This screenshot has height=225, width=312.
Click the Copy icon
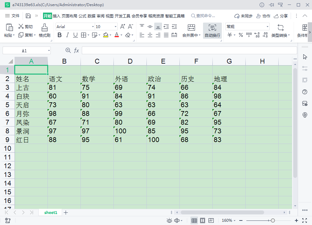point(21,35)
